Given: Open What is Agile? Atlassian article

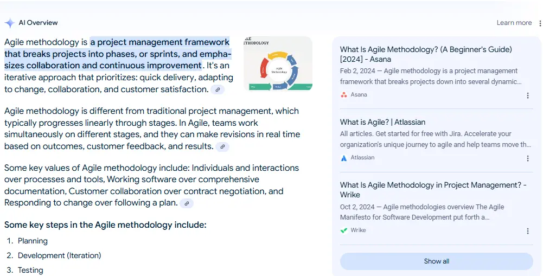Looking at the screenshot, I should point(382,122).
